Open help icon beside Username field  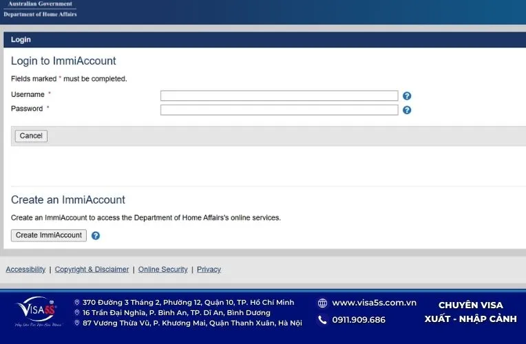pos(407,96)
